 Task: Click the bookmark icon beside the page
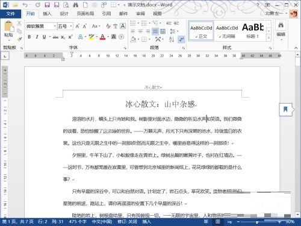tap(285, 110)
